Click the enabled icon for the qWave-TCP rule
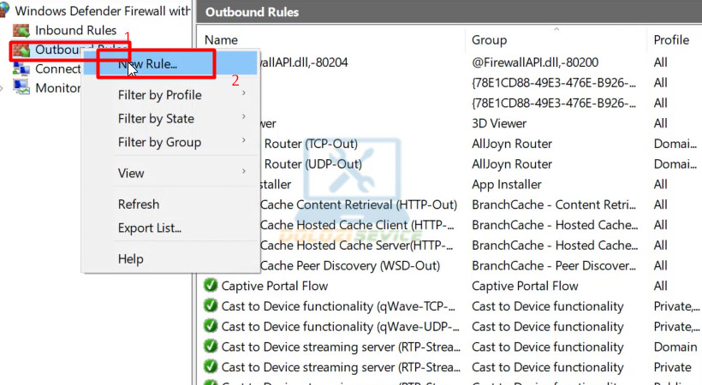 click(211, 306)
